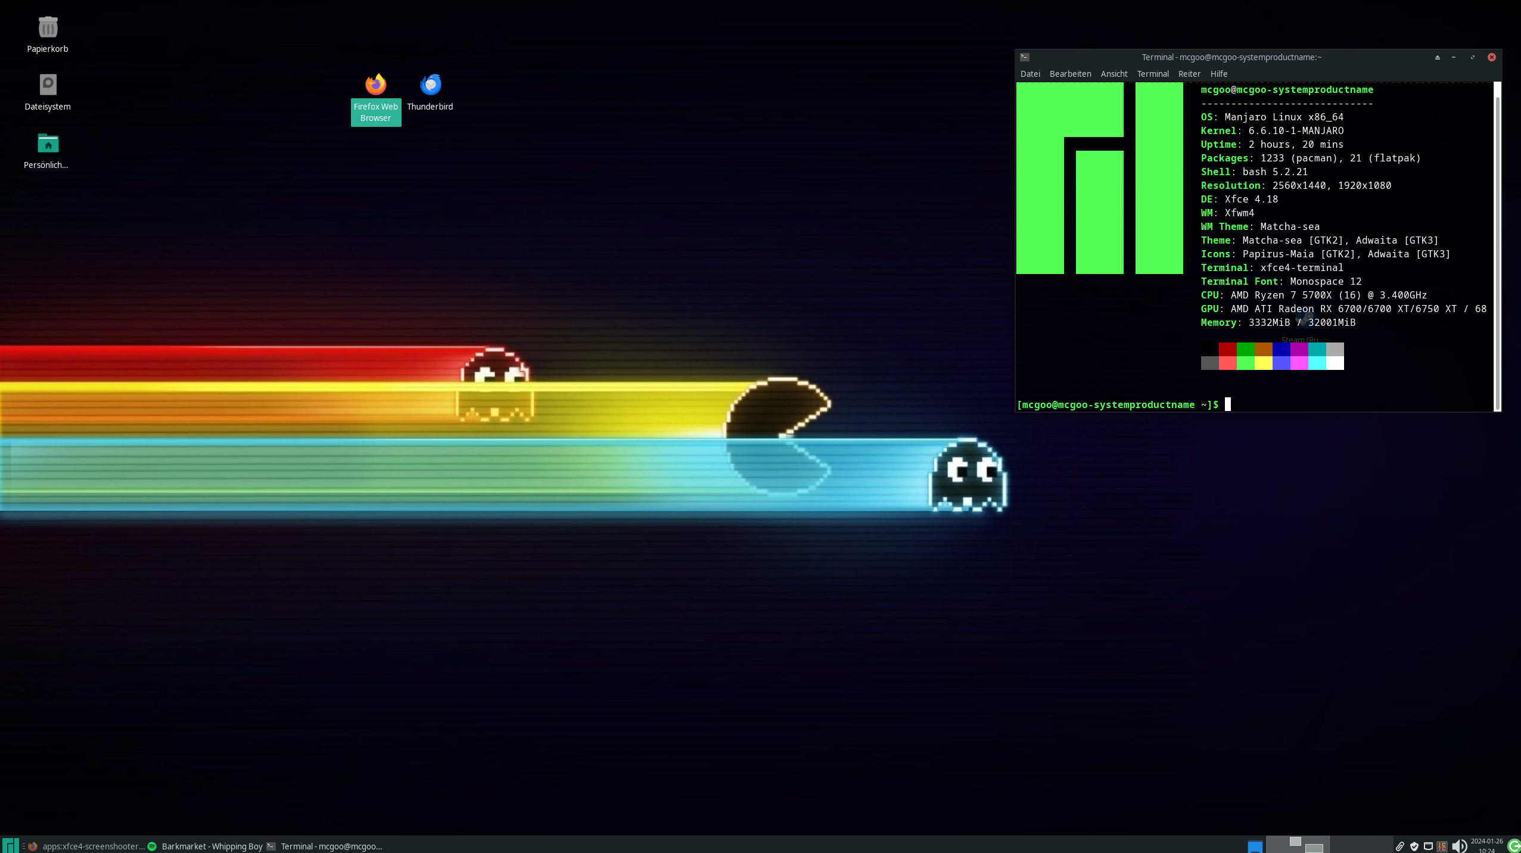Open the Papierkorb trash icon
Viewport: 1521px width, 853px height.
point(48,28)
